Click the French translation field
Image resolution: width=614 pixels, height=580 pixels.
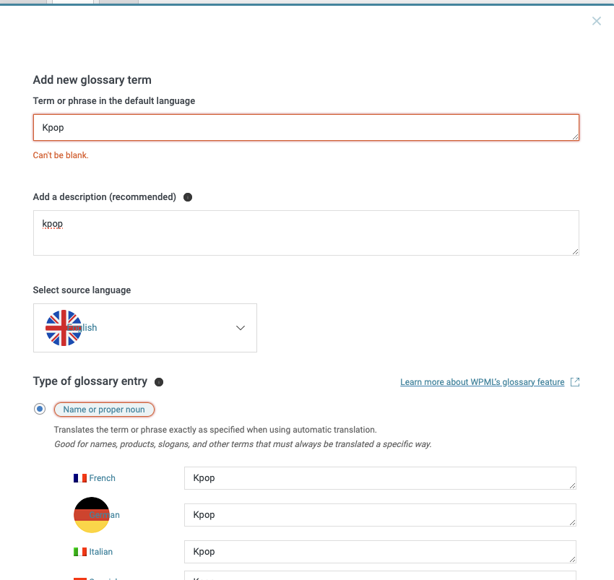coord(380,478)
